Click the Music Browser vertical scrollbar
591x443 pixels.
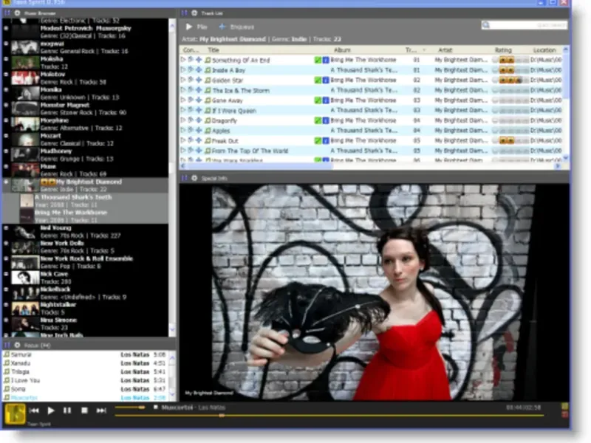click(x=172, y=177)
